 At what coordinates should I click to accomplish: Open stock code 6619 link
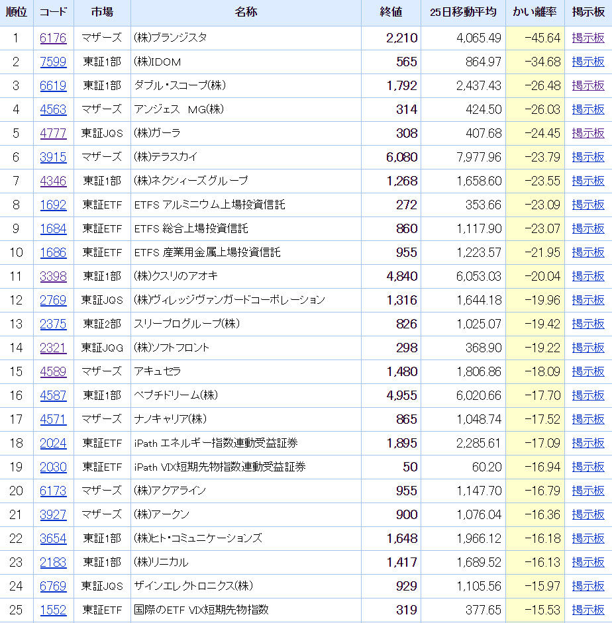point(53,86)
